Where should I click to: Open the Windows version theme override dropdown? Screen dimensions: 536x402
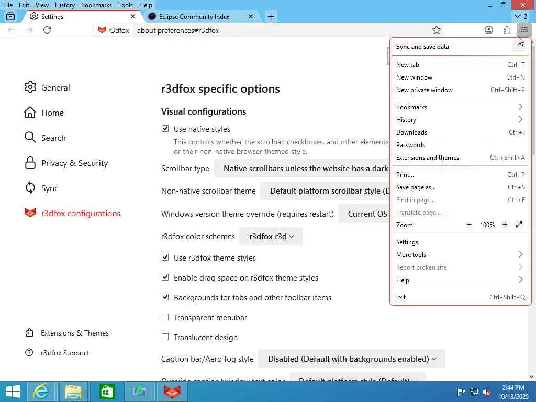pyautogui.click(x=364, y=214)
